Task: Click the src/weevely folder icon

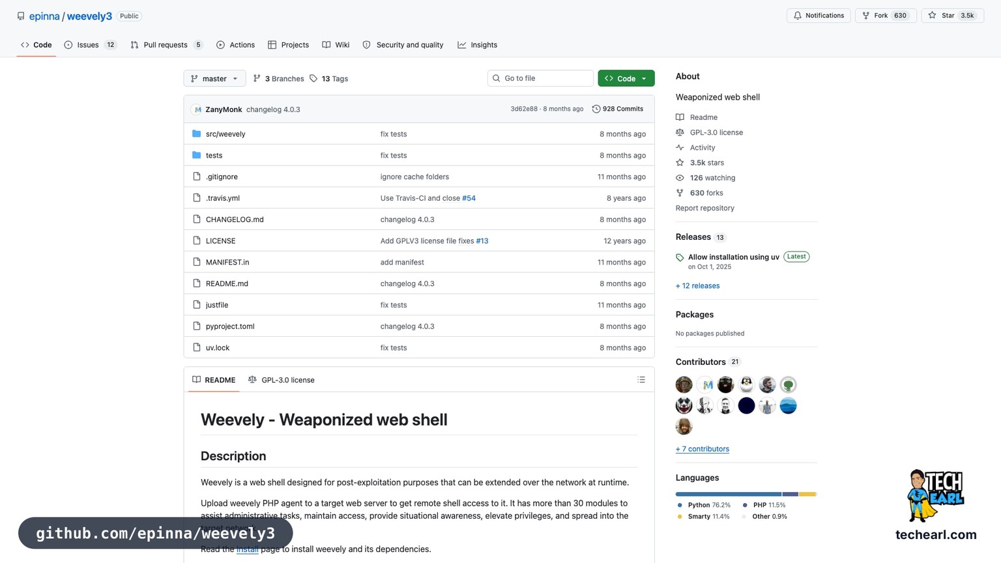Action: 196,134
